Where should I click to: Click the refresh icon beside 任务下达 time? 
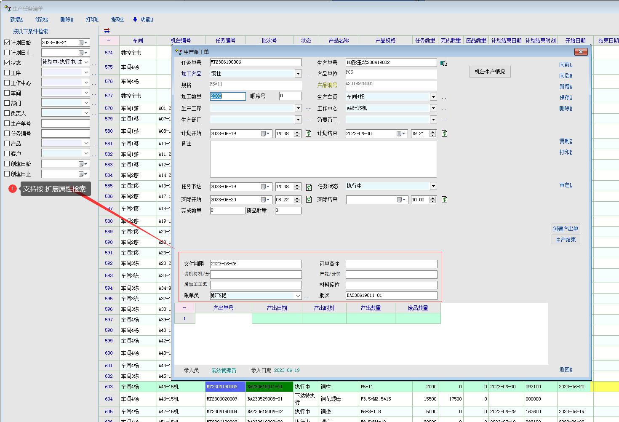(309, 187)
